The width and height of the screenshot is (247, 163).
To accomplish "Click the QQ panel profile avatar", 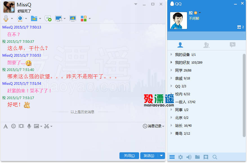I will click(179, 21).
